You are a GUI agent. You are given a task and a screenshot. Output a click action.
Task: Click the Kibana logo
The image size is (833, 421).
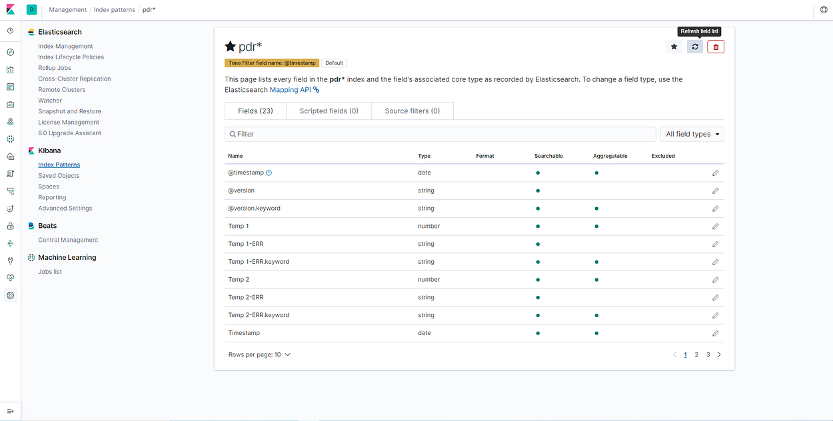10,9
